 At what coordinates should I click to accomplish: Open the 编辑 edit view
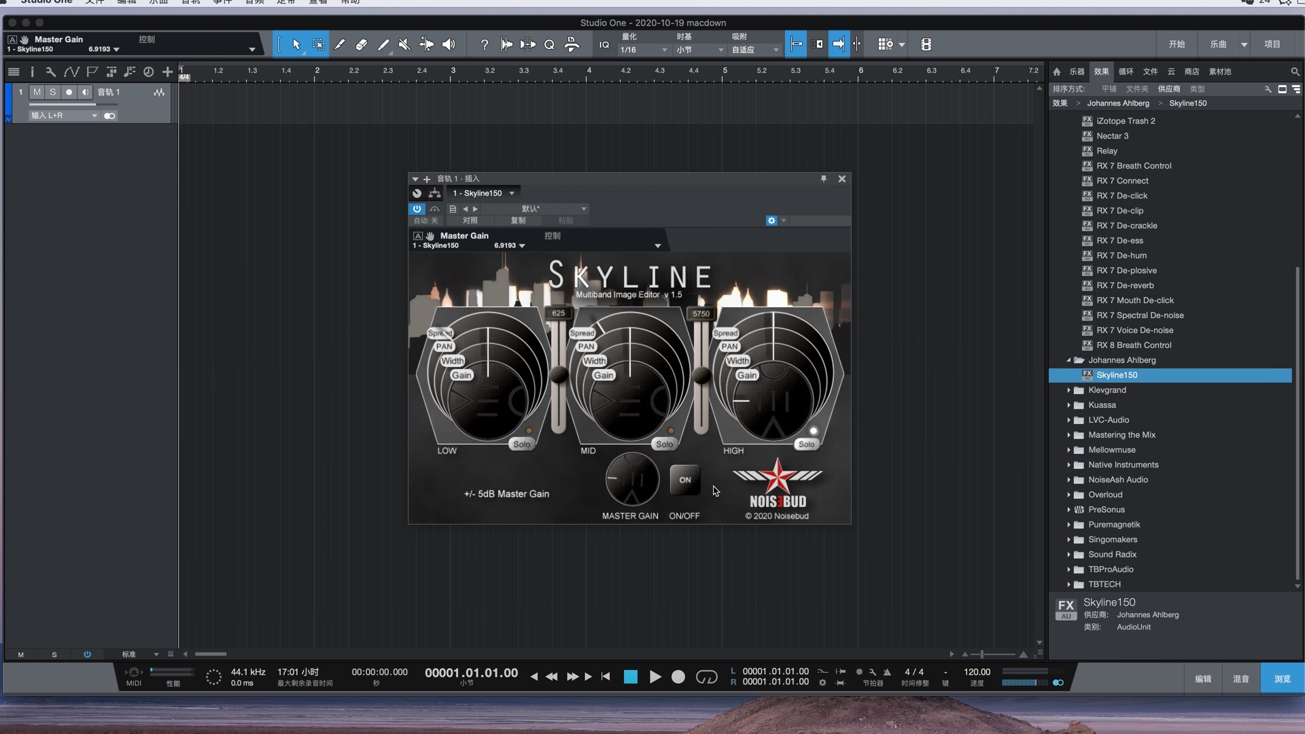tap(1203, 679)
